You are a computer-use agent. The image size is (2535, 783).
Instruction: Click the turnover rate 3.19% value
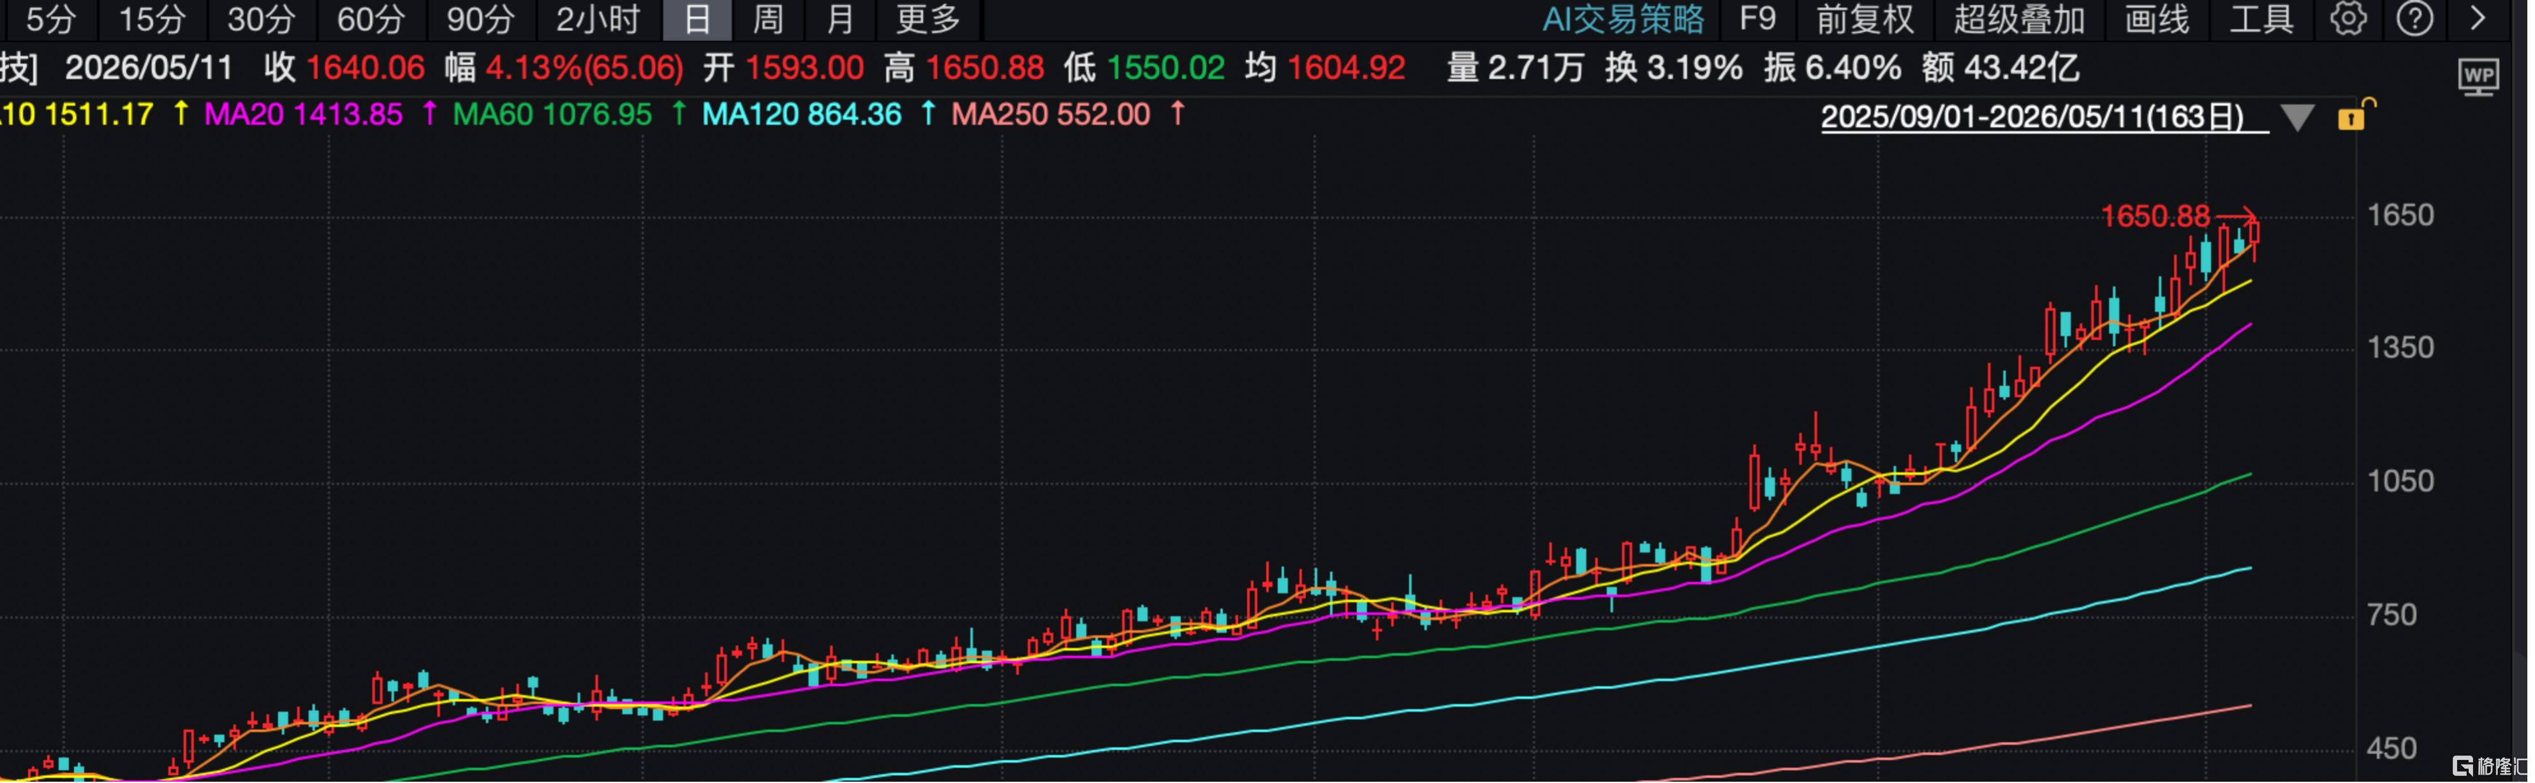[x=1695, y=68]
